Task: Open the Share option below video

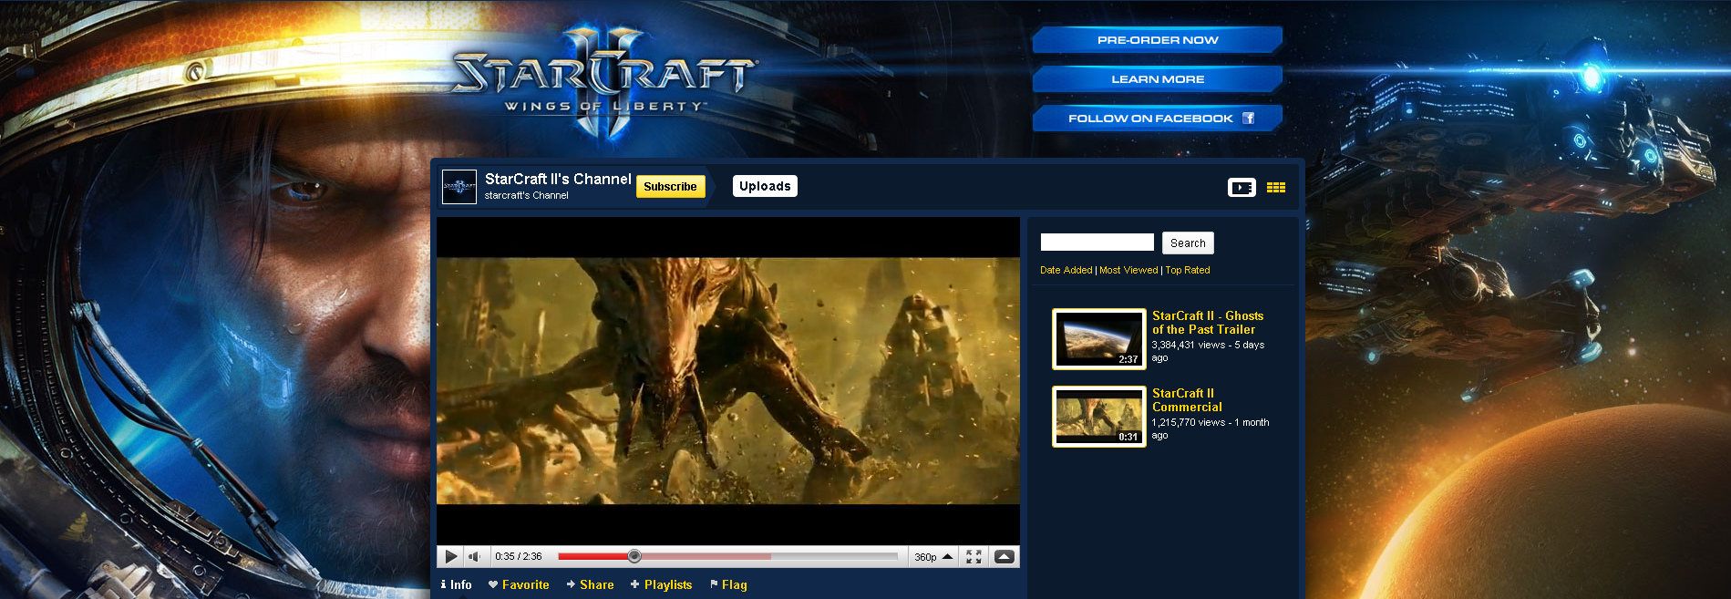Action: point(590,584)
